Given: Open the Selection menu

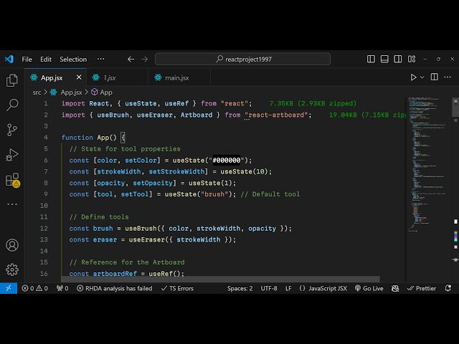Looking at the screenshot, I should (73, 59).
